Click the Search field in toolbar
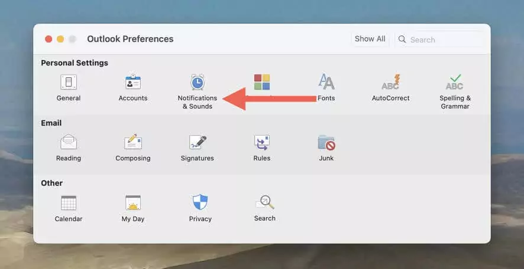 (439, 40)
